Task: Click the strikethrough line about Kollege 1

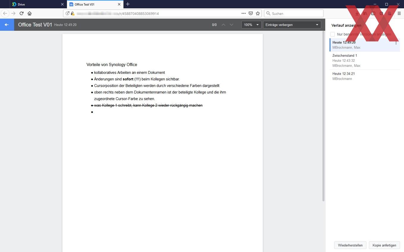Action: click(x=148, y=105)
